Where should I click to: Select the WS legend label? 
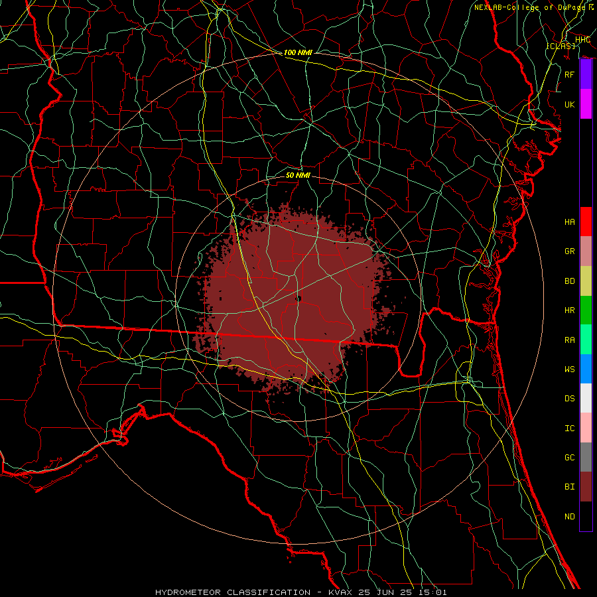(570, 369)
